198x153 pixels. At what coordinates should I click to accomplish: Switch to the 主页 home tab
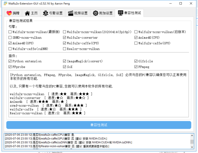coord(31,13)
